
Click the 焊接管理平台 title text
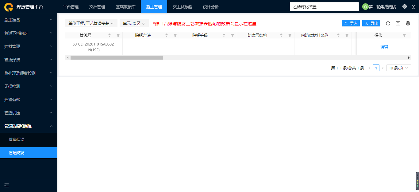(x=30, y=7)
